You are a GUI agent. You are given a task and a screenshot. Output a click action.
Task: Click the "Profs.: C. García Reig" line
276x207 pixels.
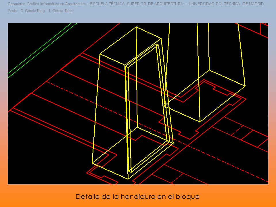[40, 11]
